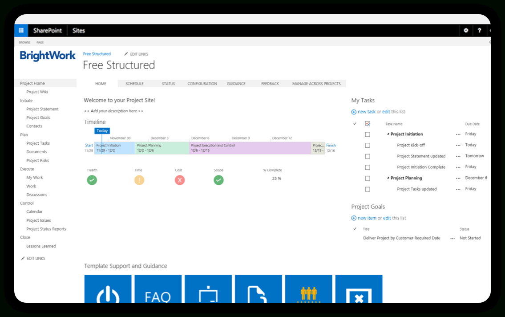The width and height of the screenshot is (505, 317).
Task: Open Lessons Learned in sidebar
Action: [x=41, y=246]
